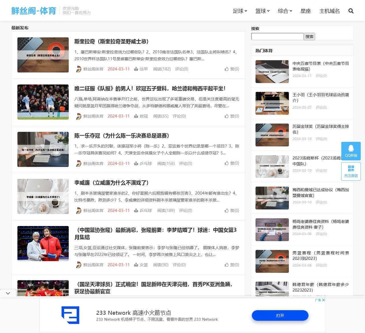Click sidebar thumbnail for 历届金球奖

coord(272,135)
